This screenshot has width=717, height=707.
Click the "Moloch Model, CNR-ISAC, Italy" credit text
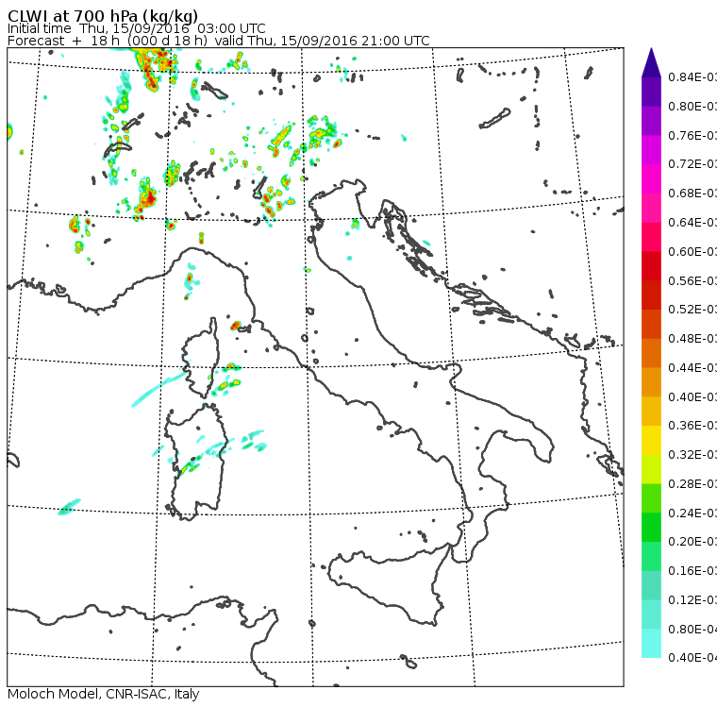coord(104,694)
